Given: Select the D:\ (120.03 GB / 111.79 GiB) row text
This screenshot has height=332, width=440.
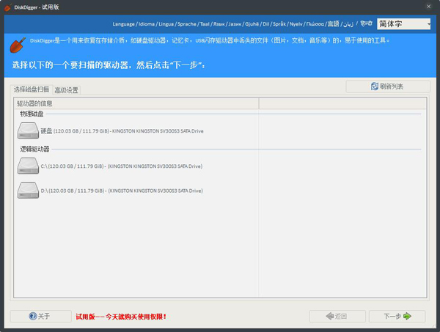Looking at the screenshot, I should coord(122,191).
